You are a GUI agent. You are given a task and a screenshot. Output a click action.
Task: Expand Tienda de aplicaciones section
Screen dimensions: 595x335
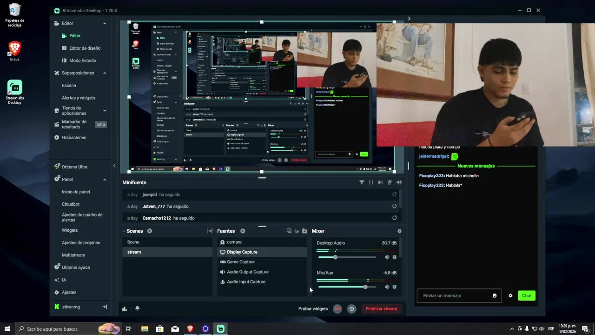pos(105,111)
